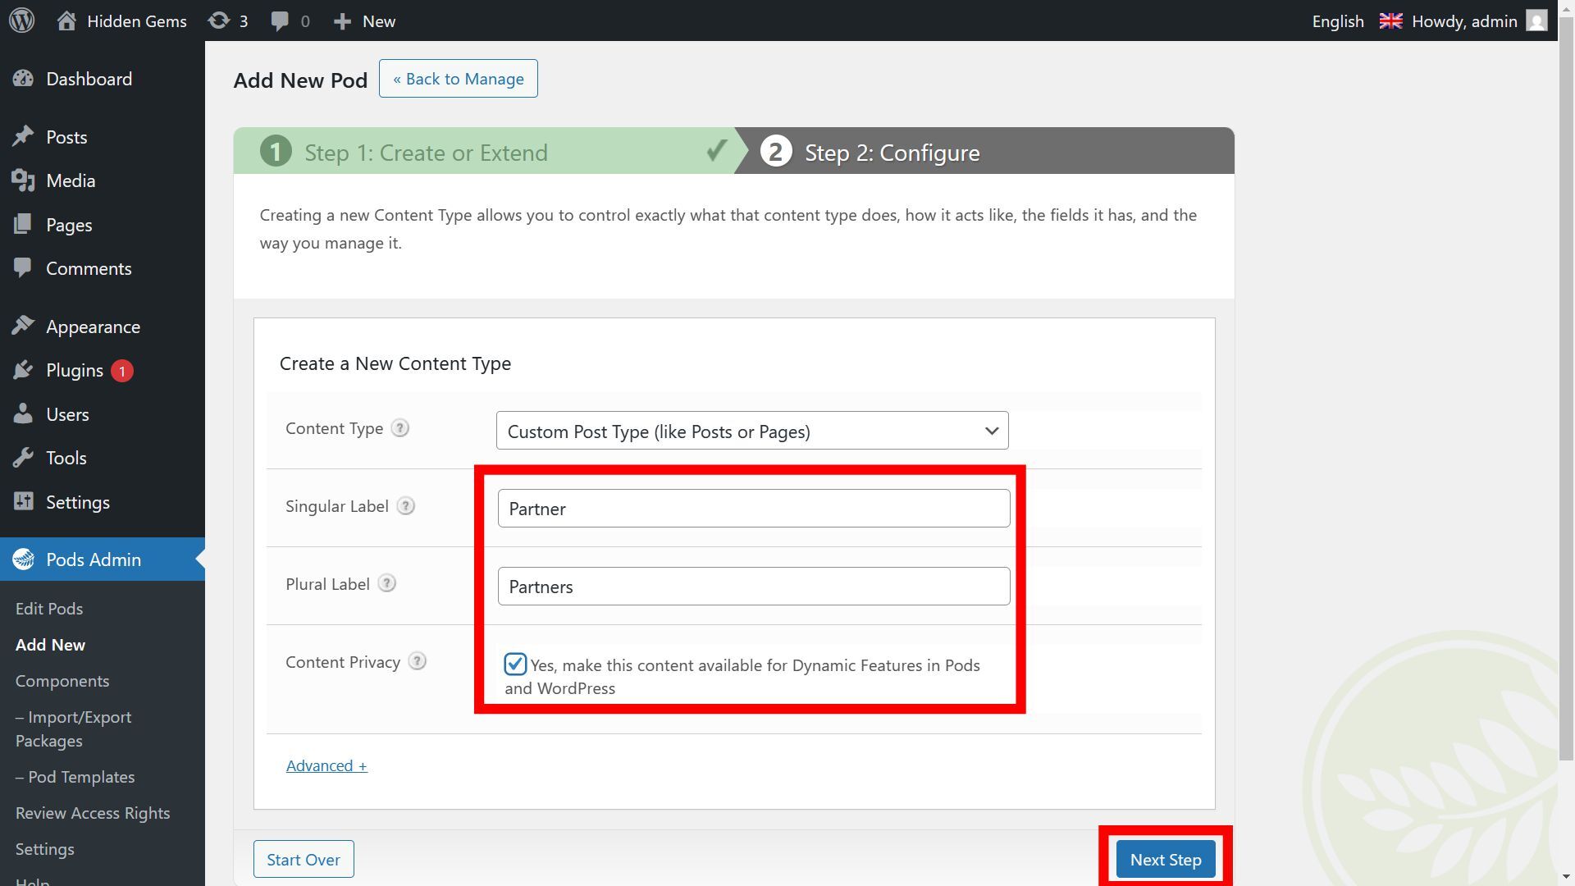Viewport: 1575px width, 886px height.
Task: Click the Step 1: Create or Extend tab
Action: click(484, 152)
